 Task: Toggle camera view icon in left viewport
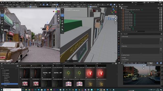pyautogui.click(x=58, y=20)
